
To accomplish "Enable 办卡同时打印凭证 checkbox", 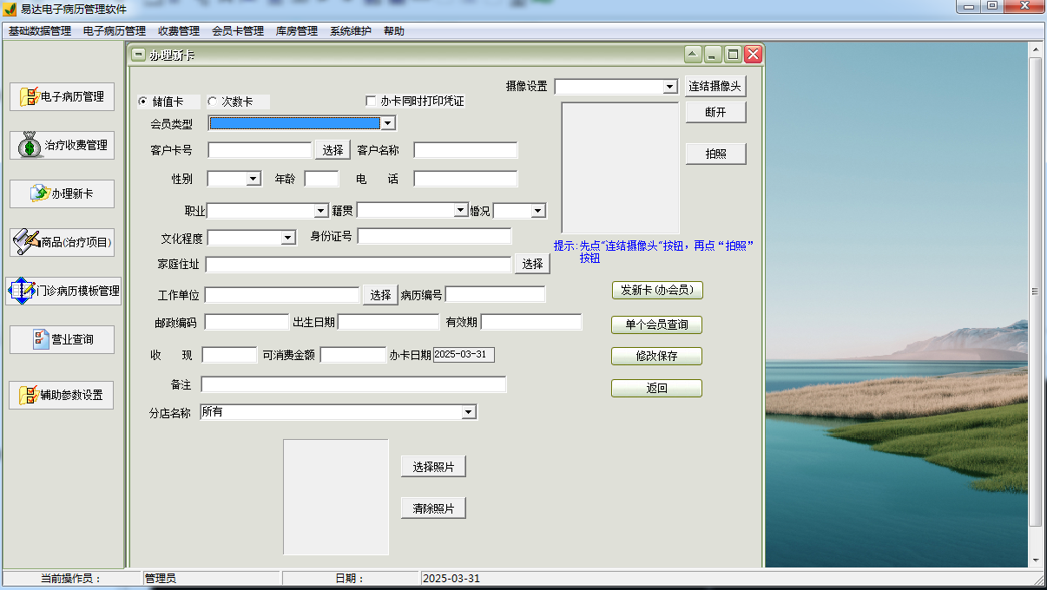I will point(371,101).
